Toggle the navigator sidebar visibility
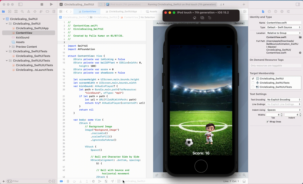This screenshot has height=184, width=303. [20, 4]
